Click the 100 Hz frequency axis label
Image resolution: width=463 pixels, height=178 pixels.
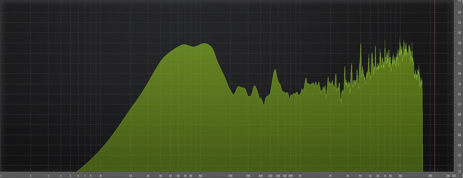click(x=200, y=176)
